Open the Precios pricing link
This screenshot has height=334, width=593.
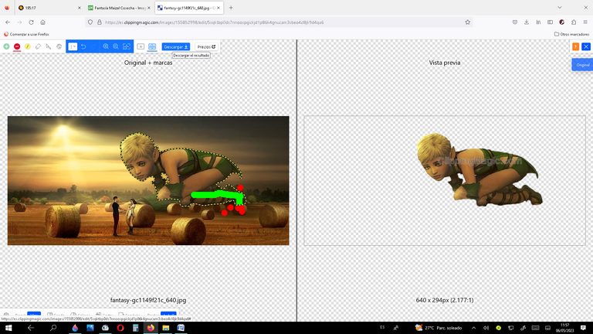[x=206, y=46]
